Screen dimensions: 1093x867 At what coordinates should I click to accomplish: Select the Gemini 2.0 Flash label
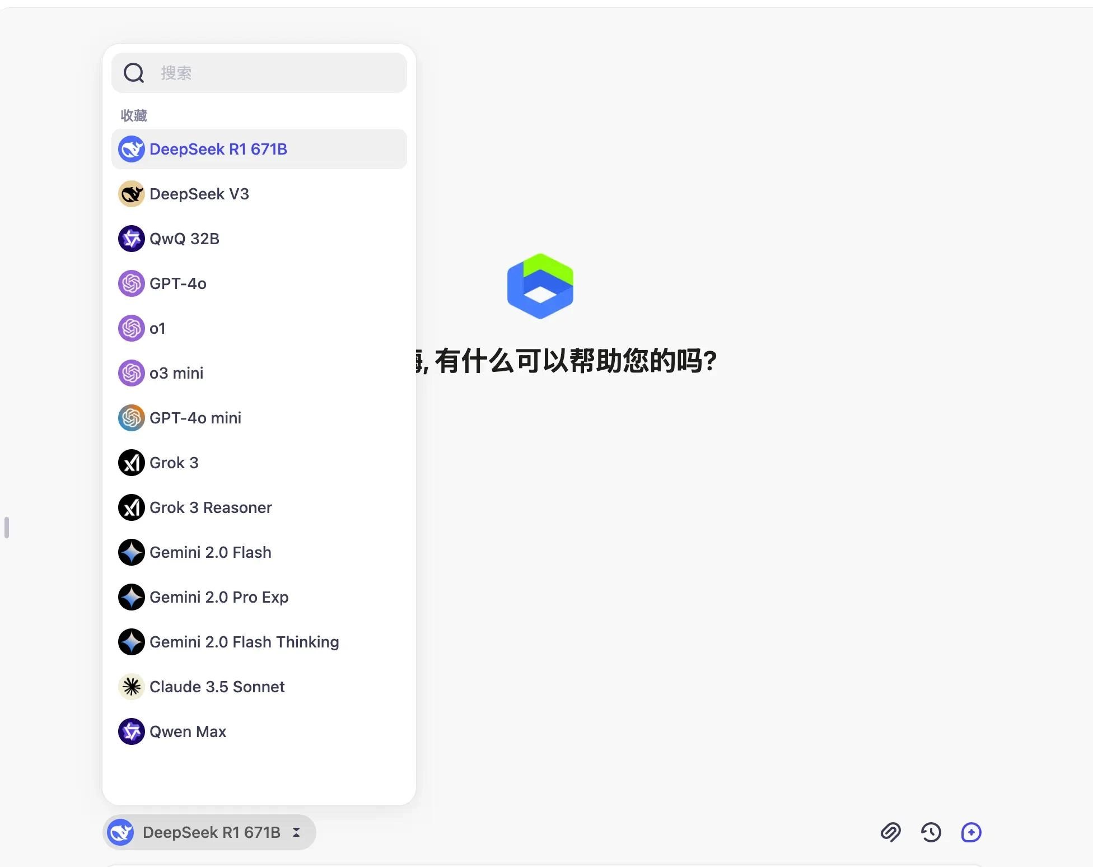coord(211,552)
